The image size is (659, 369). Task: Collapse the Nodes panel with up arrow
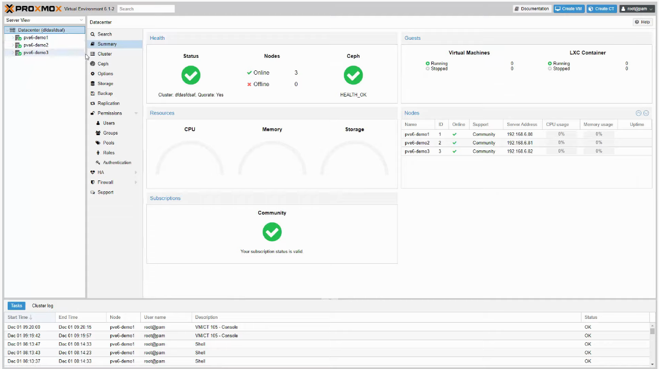pos(638,113)
